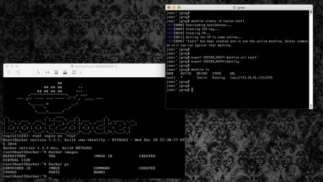The image size is (323, 182).
Task: Click the NAME column header in terminal
Action: [170, 74]
